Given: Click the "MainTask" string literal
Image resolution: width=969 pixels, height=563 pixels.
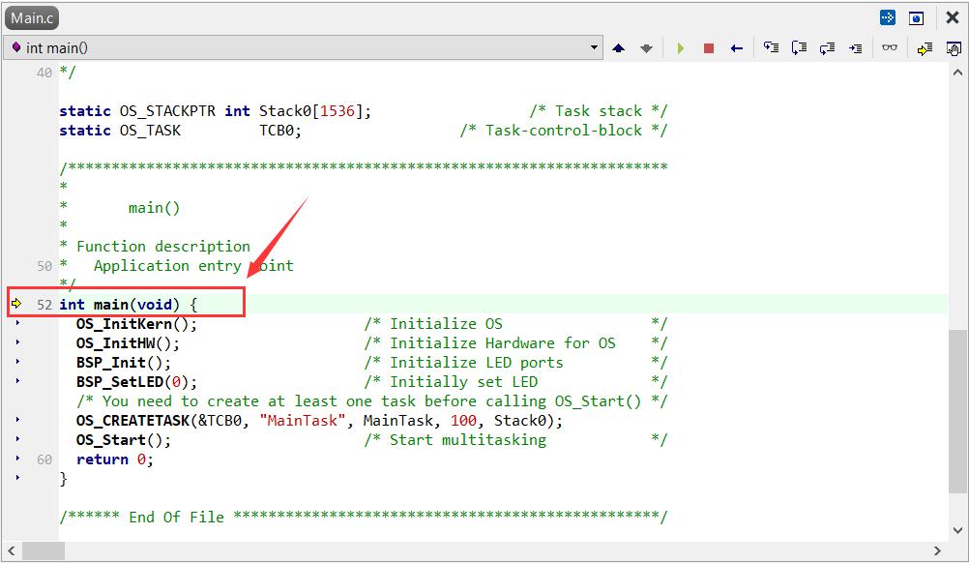Looking at the screenshot, I should (302, 421).
